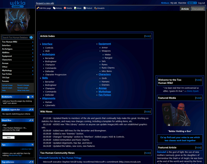The width and height of the screenshot is (207, 164).
Task: Open Top referrers settings wrench
Action: coord(30,162)
